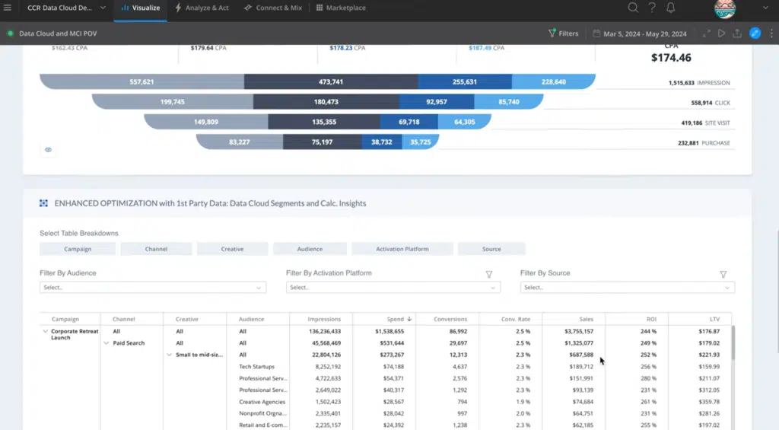Open the Filter By Audience dropdown
This screenshot has width=779, height=430.
[153, 288]
